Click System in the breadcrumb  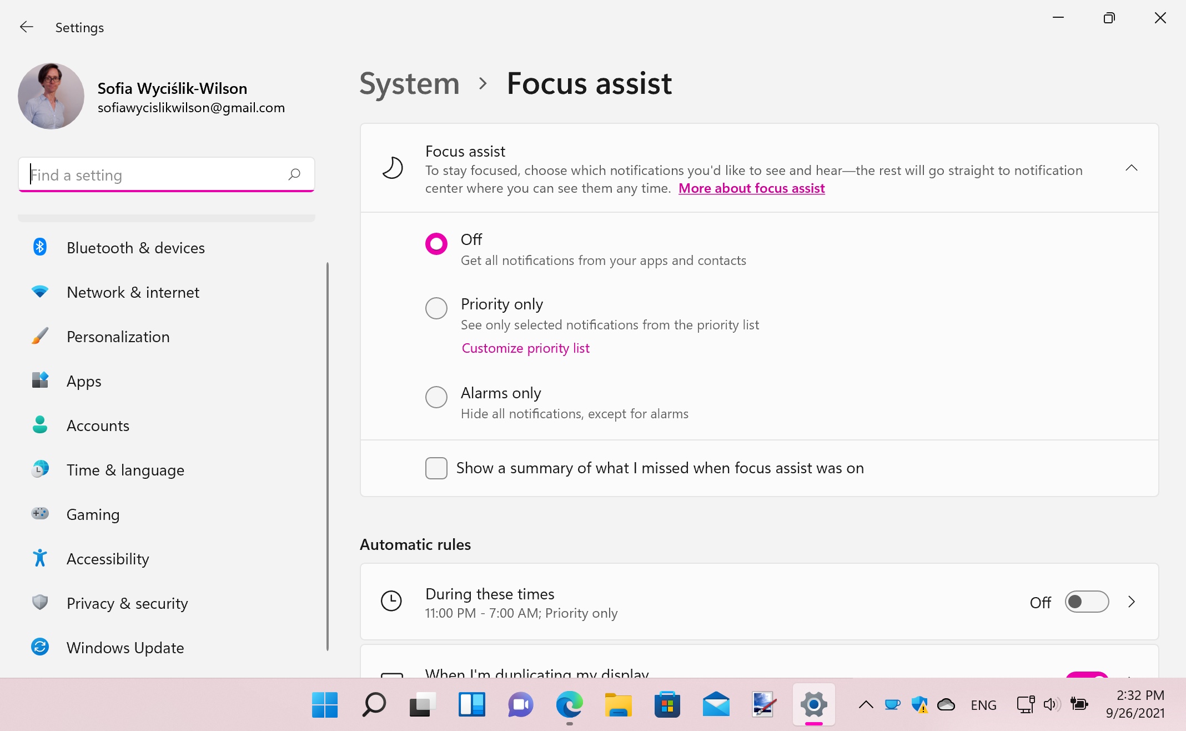click(409, 83)
